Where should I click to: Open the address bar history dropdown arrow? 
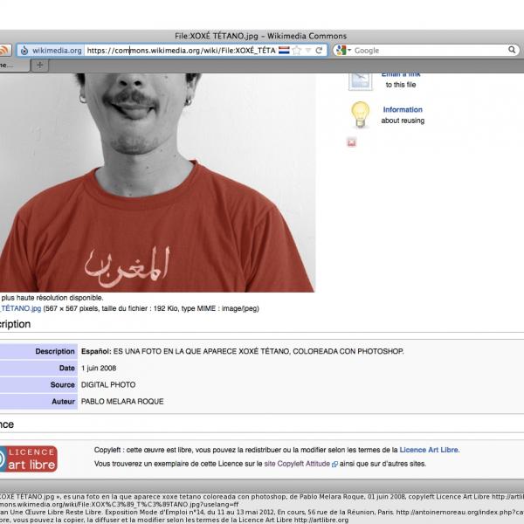pyautogui.click(x=308, y=51)
